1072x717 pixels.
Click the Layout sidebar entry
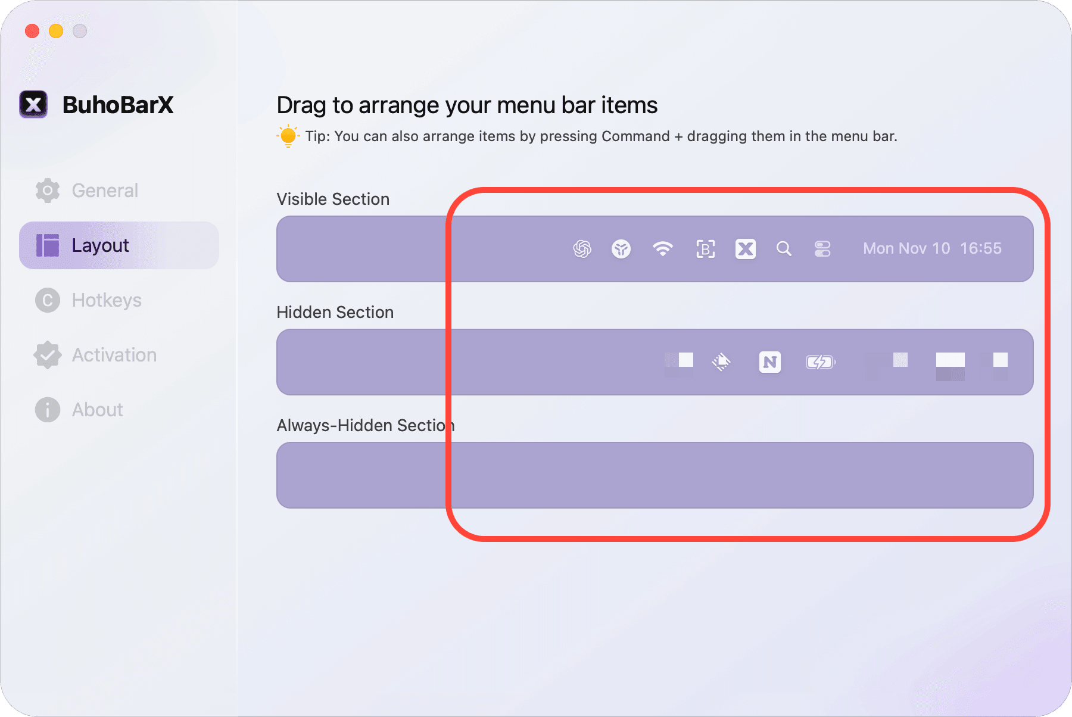[x=100, y=245]
